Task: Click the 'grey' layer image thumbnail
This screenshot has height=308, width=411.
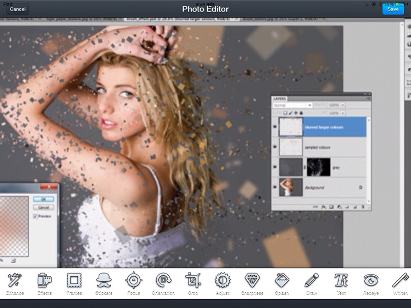Action: pos(291,167)
